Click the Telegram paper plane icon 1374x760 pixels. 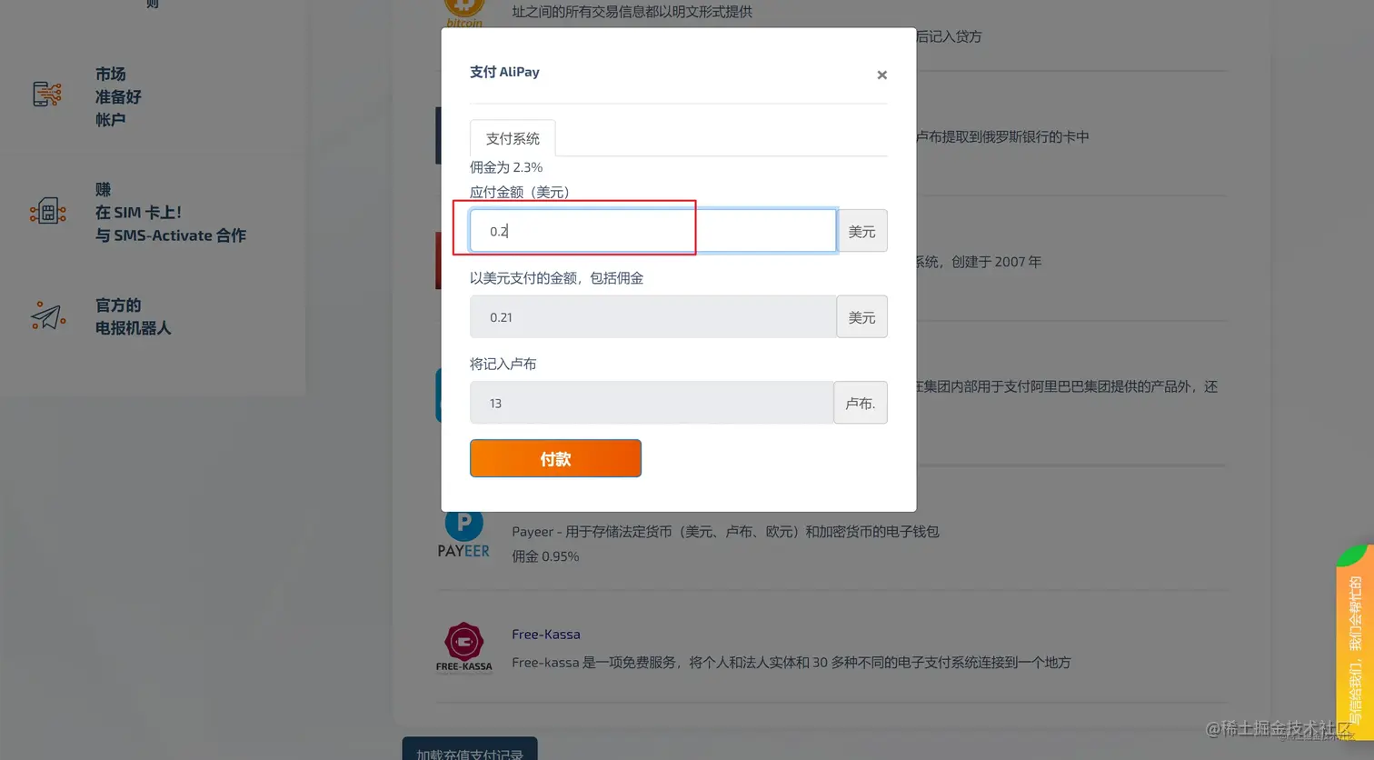[x=47, y=315]
